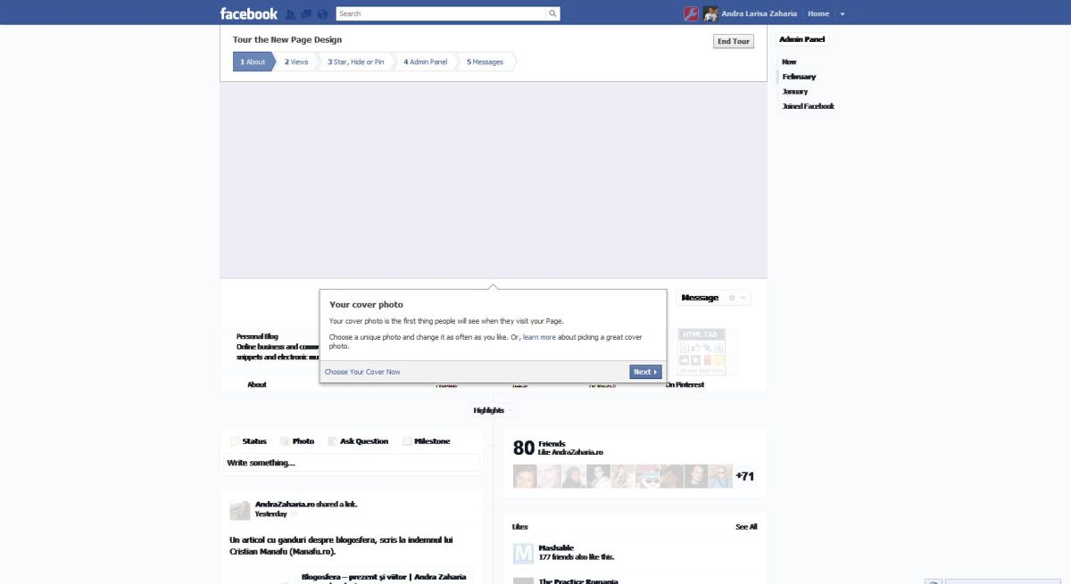Viewport: 1071px width, 584px height.
Task: Open friend requests icon in top bar
Action: [290, 14]
